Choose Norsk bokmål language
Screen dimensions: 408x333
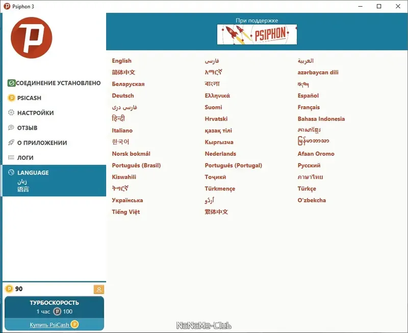(131, 154)
